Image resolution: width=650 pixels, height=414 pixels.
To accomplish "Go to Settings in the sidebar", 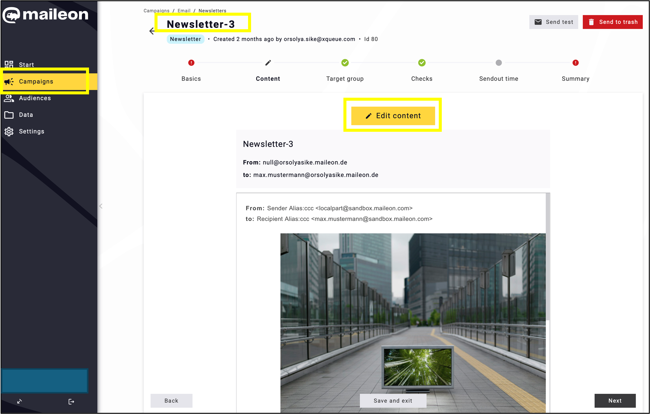I will click(31, 131).
